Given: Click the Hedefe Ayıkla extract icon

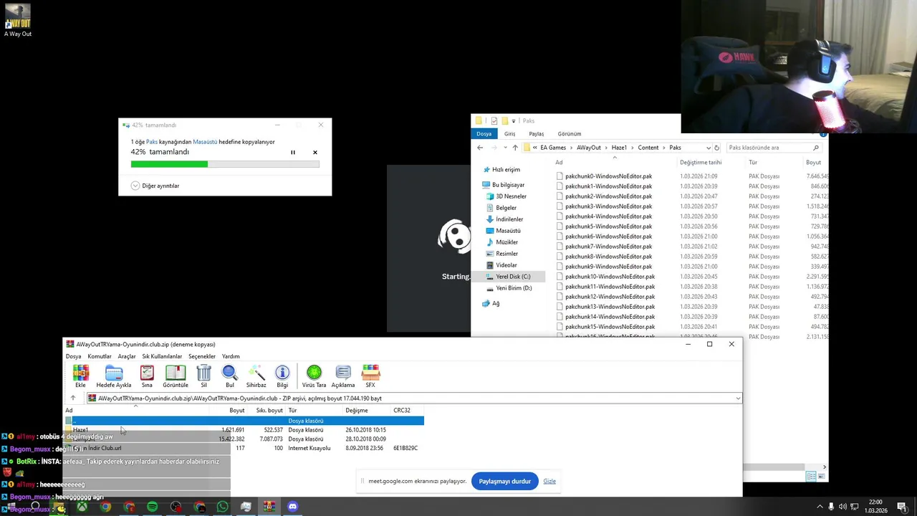Looking at the screenshot, I should pyautogui.click(x=114, y=376).
